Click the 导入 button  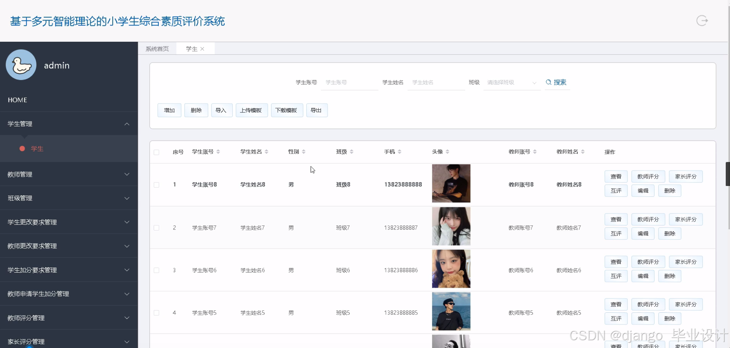221,110
